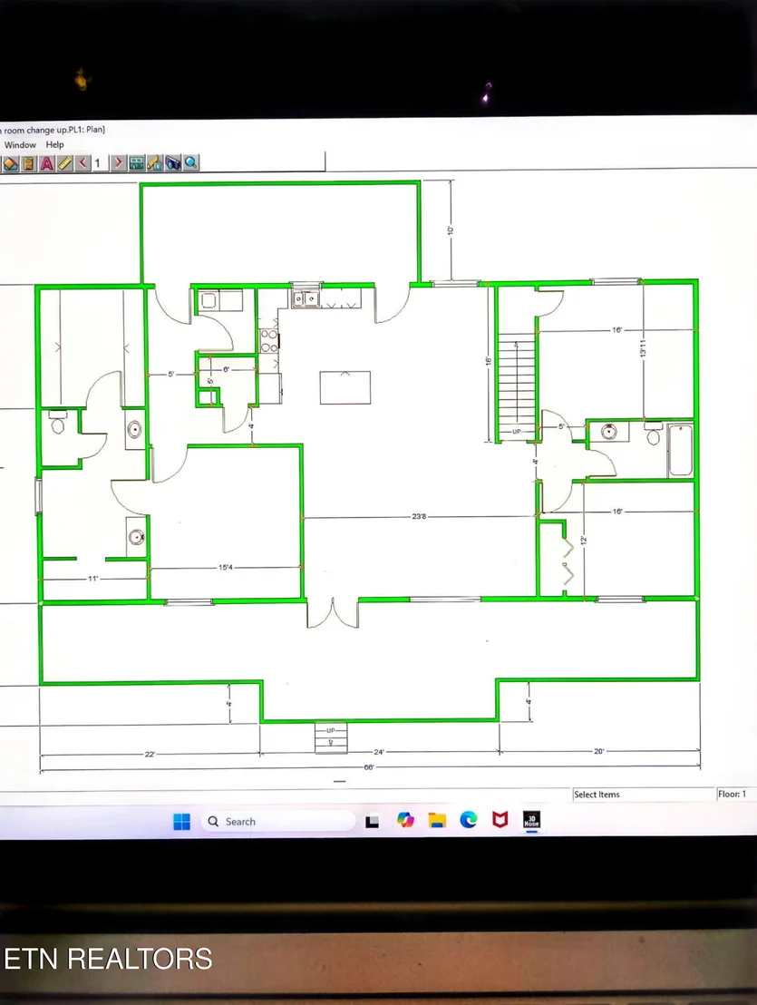Screen dimensions: 757x1005
Task: Click the 13'11 dimension label
Action: coord(643,348)
